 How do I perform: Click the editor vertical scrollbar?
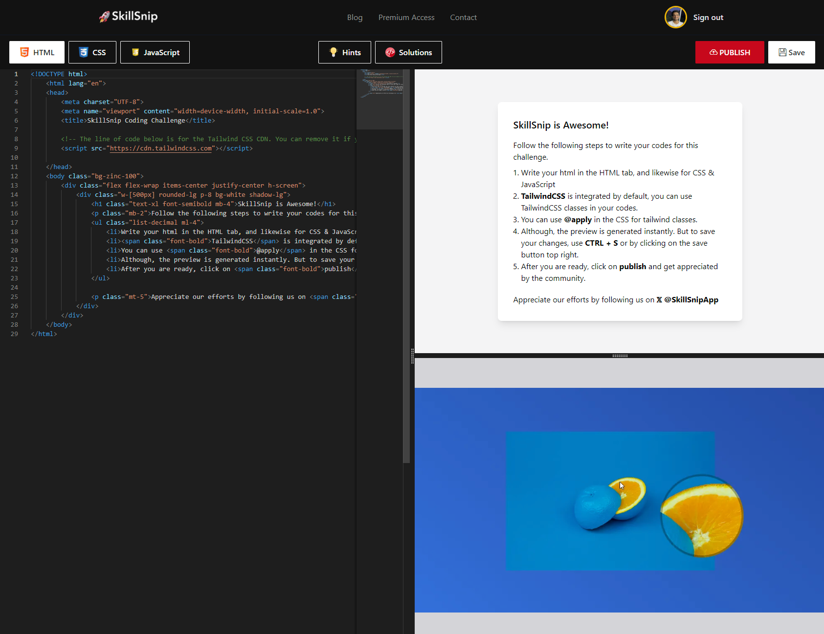pyautogui.click(x=406, y=266)
